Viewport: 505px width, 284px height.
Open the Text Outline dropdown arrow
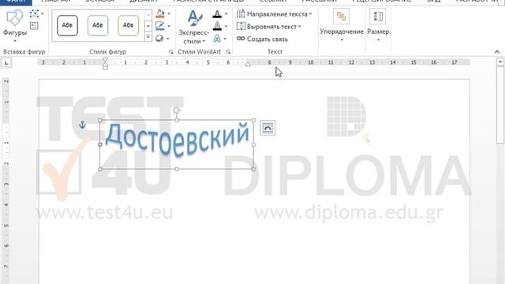coord(226,26)
